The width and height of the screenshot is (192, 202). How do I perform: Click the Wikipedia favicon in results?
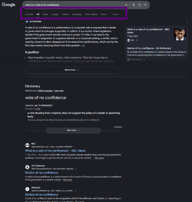tap(27, 189)
